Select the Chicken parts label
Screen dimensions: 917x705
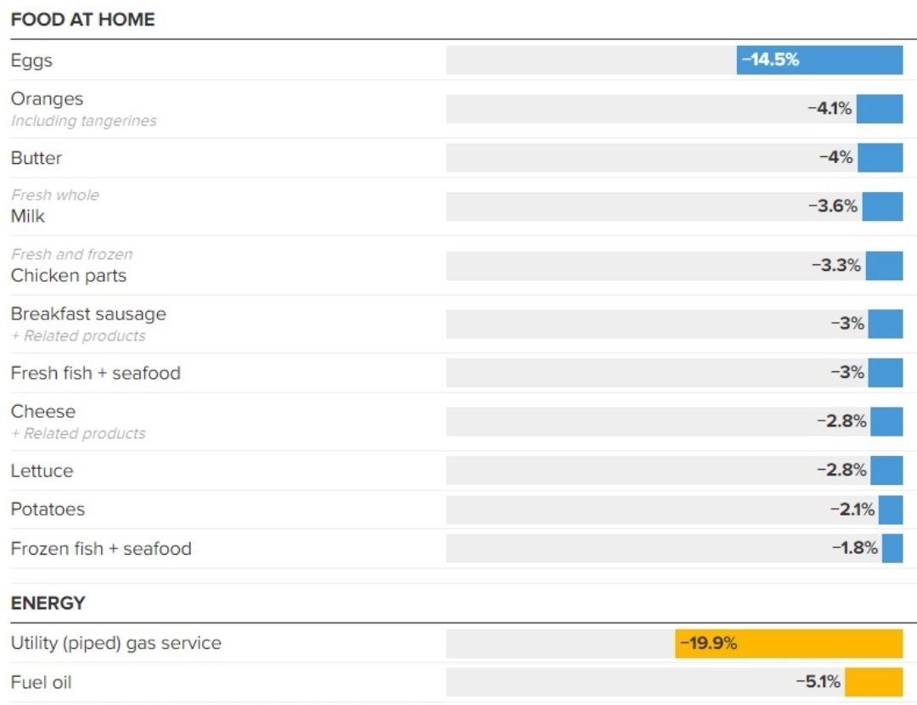coord(69,275)
